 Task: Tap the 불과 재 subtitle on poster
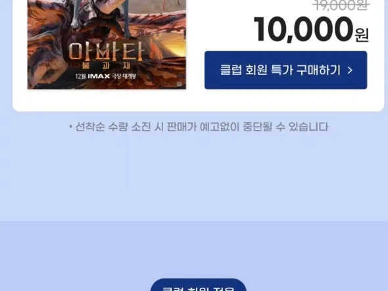[x=106, y=66]
